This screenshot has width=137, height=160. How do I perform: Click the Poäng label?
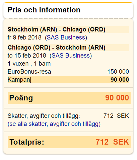[x=21, y=98]
